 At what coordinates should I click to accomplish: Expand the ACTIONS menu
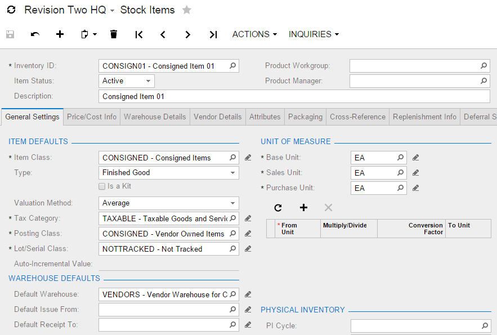click(x=254, y=34)
